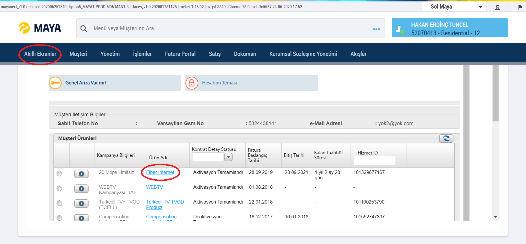The height and width of the screenshot is (244, 526).
Task: Click start date 22.01.2018 cell
Action: pyautogui.click(x=261, y=202)
